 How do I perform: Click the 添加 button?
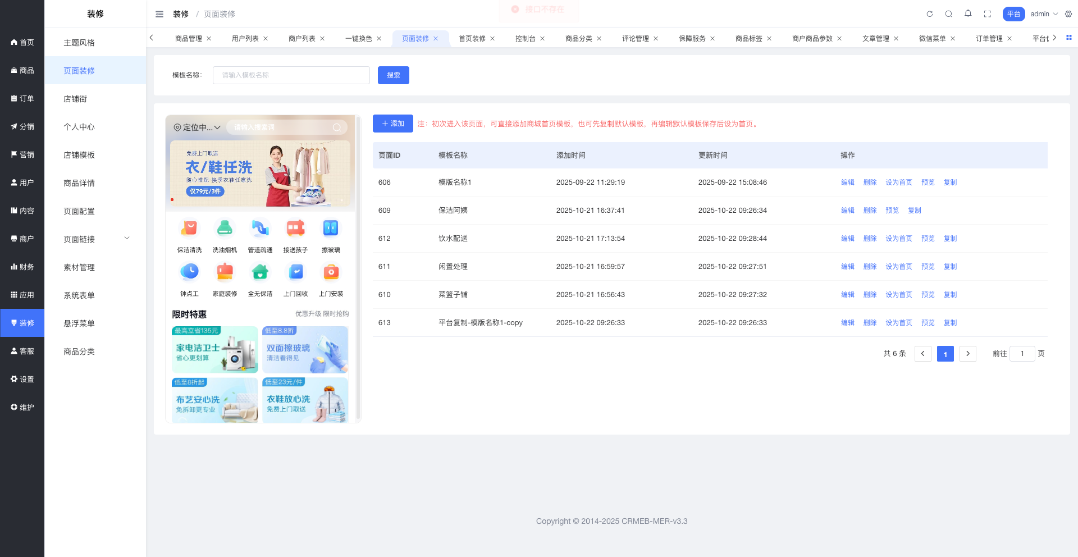tap(392, 124)
